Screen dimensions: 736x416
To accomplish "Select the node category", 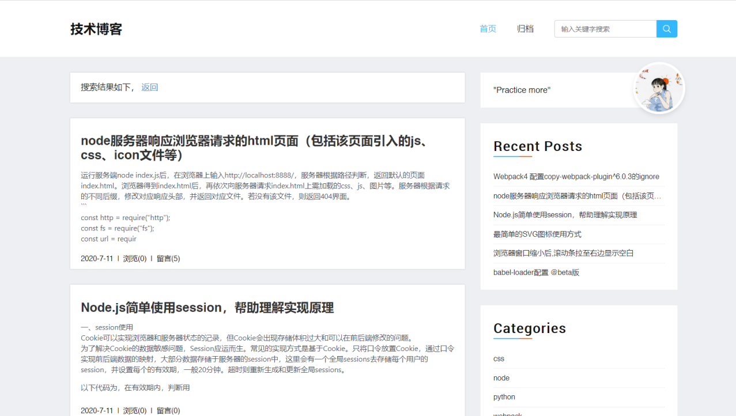I will 501,378.
